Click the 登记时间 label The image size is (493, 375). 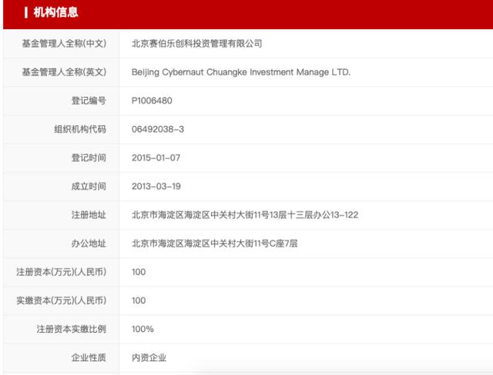point(89,158)
